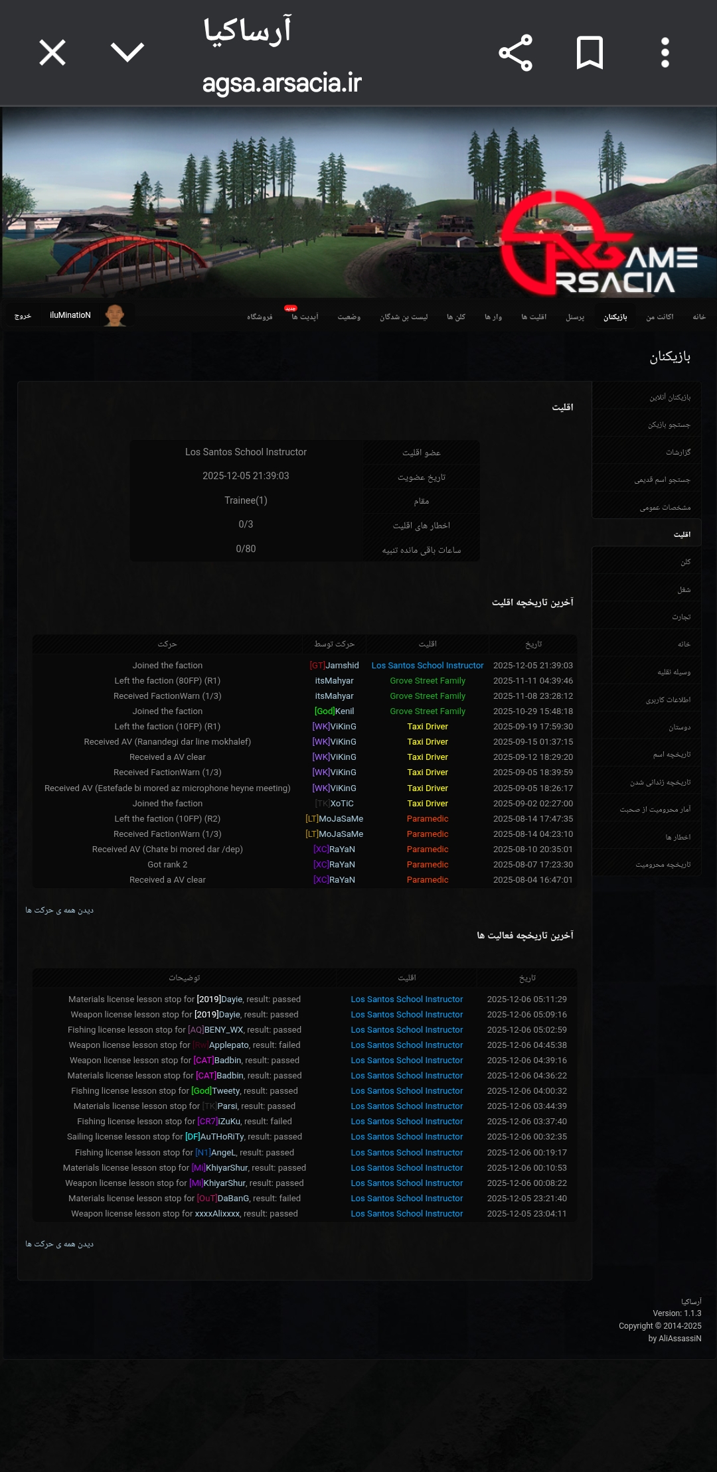Open the فروشگاه shop menu item
This screenshot has width=717, height=1472.
[260, 317]
